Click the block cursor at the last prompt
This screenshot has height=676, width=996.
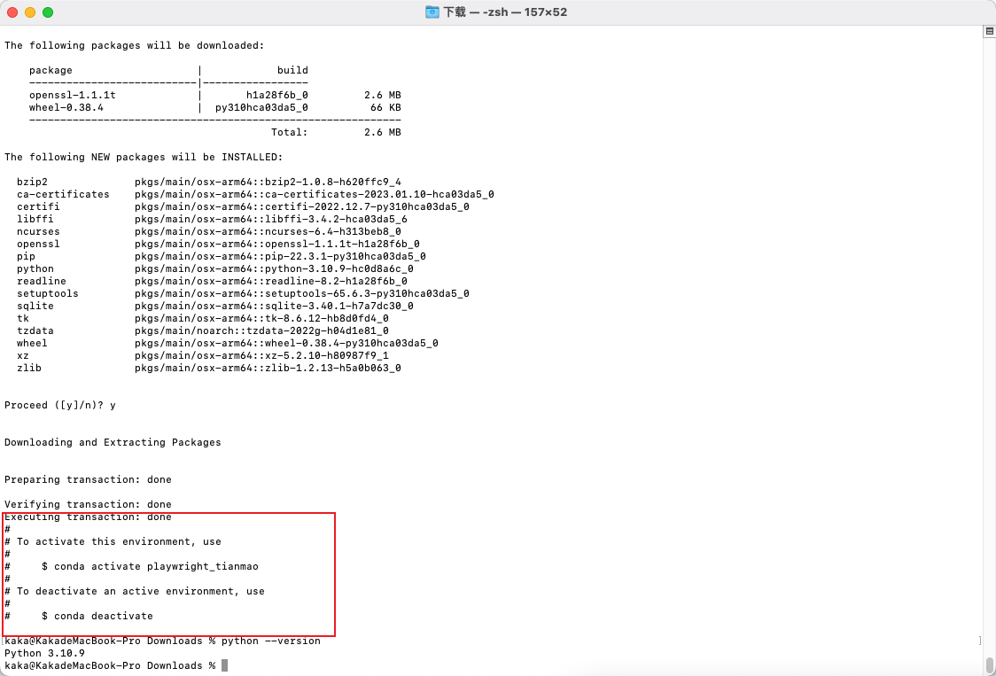(x=224, y=666)
